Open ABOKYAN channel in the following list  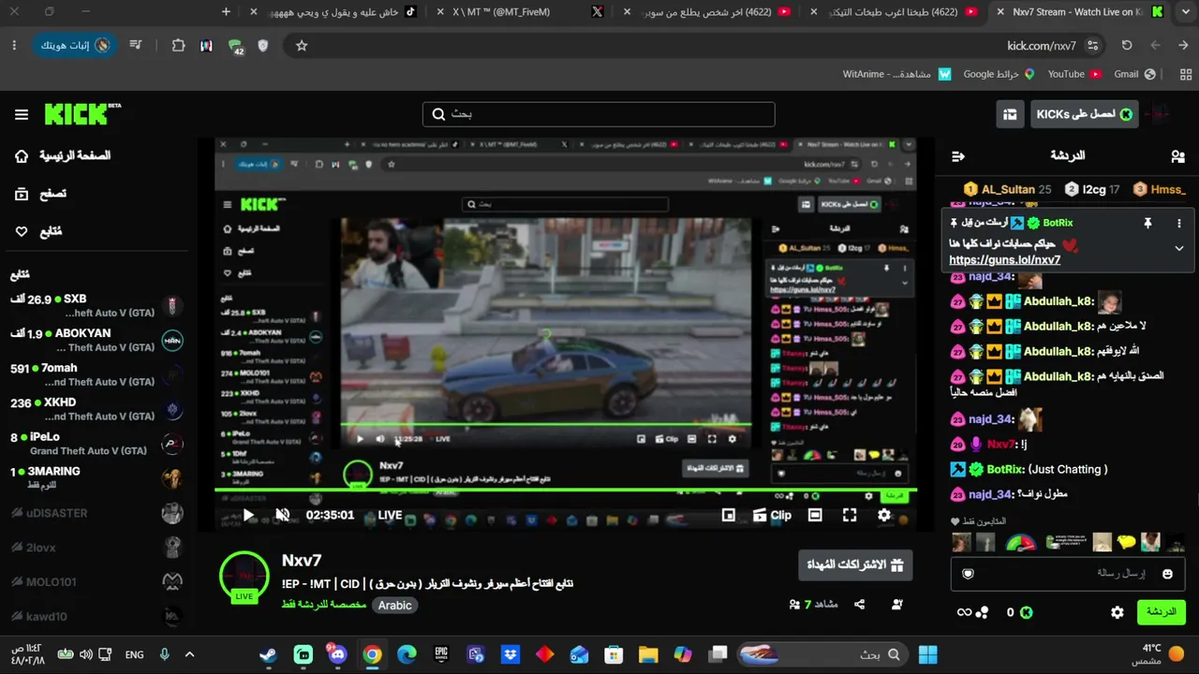tap(96, 341)
